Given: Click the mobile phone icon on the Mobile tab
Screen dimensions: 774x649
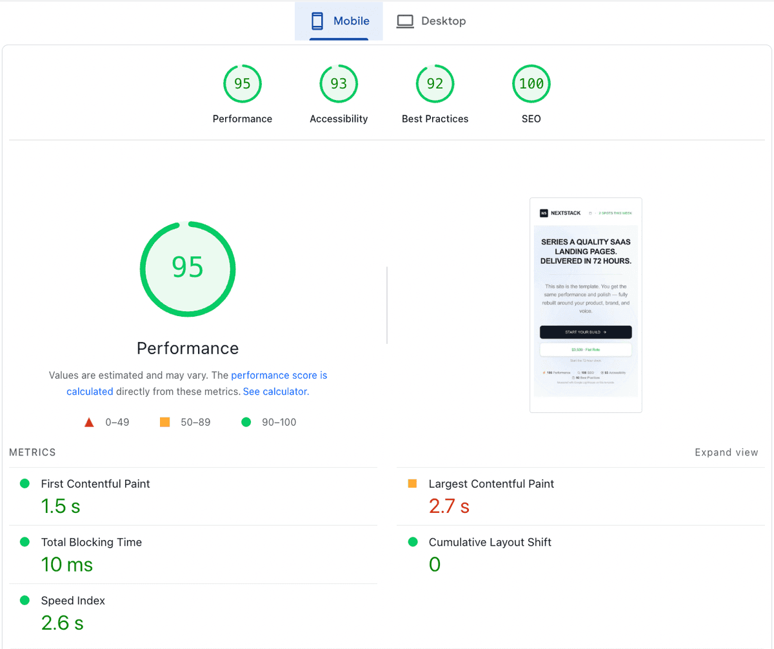Looking at the screenshot, I should (x=317, y=20).
